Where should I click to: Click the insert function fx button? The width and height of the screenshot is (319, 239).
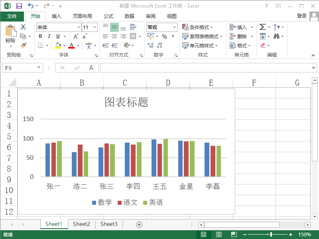(91, 68)
